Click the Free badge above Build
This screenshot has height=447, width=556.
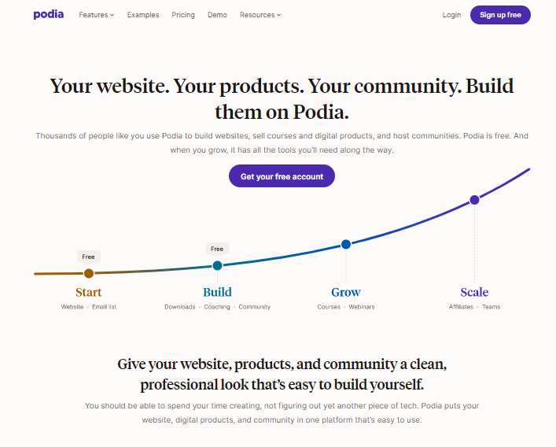point(217,249)
